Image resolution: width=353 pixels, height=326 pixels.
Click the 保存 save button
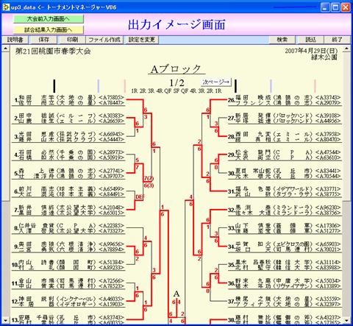pos(43,40)
